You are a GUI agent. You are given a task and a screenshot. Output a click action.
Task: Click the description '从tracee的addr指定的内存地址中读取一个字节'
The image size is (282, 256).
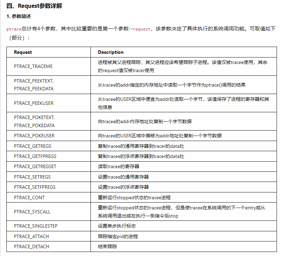click(172, 85)
